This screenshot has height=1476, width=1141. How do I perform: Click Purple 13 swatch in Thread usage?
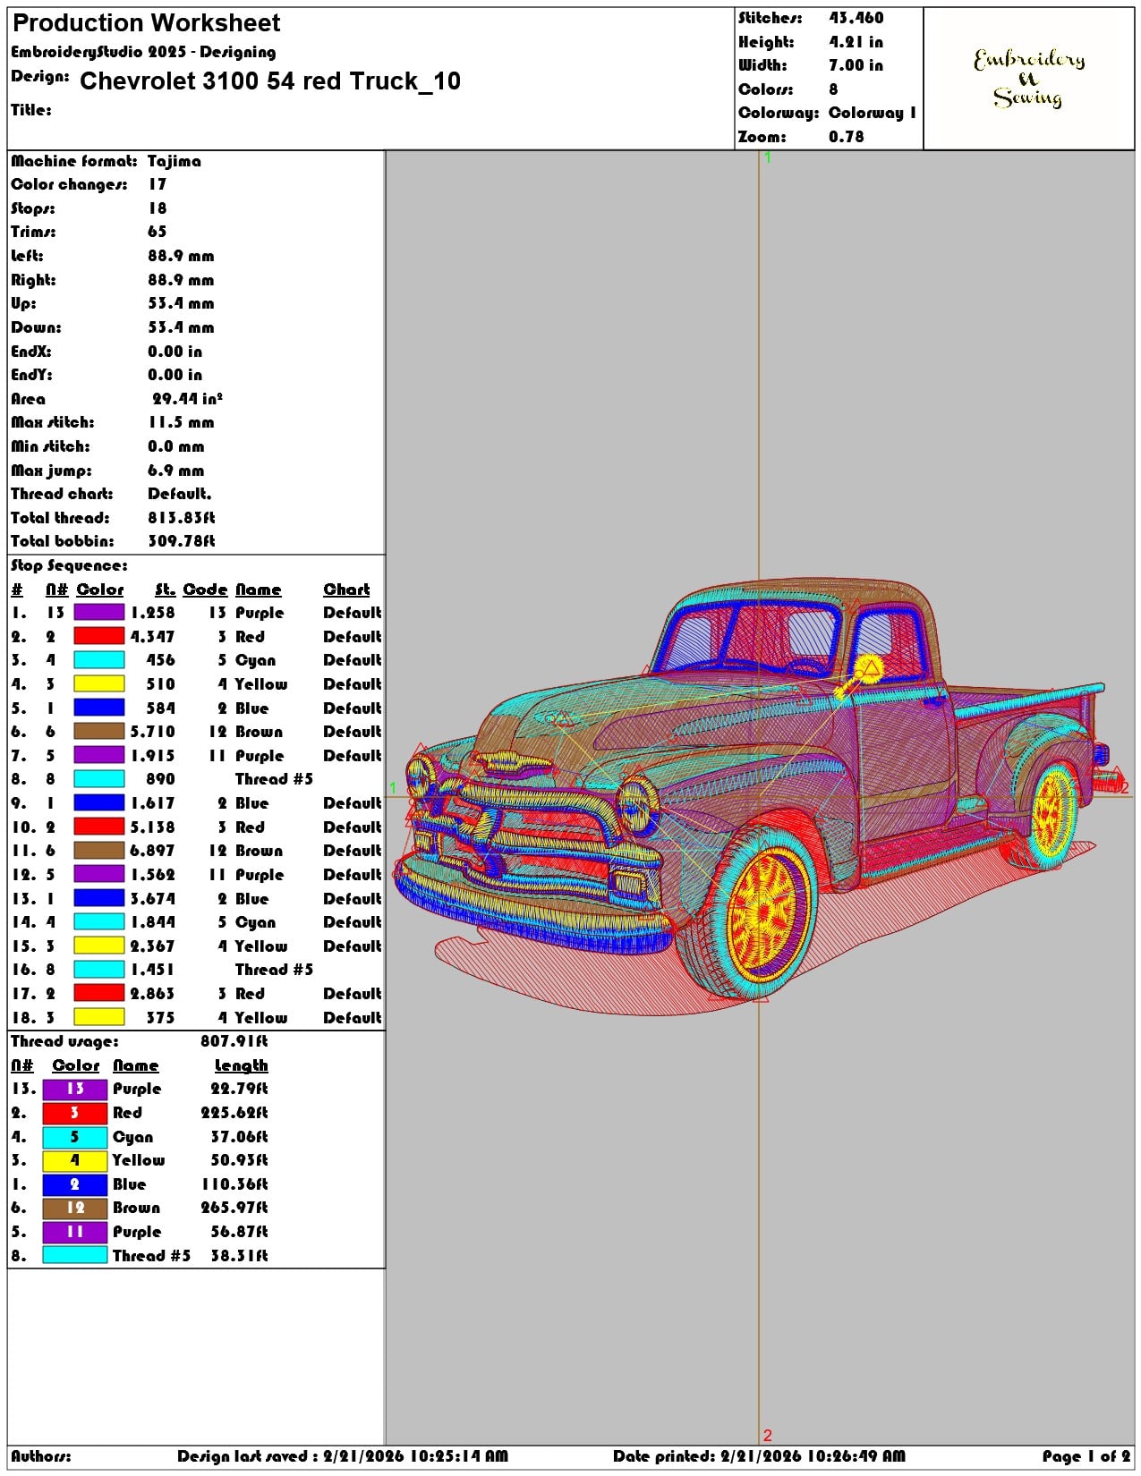tap(75, 1090)
